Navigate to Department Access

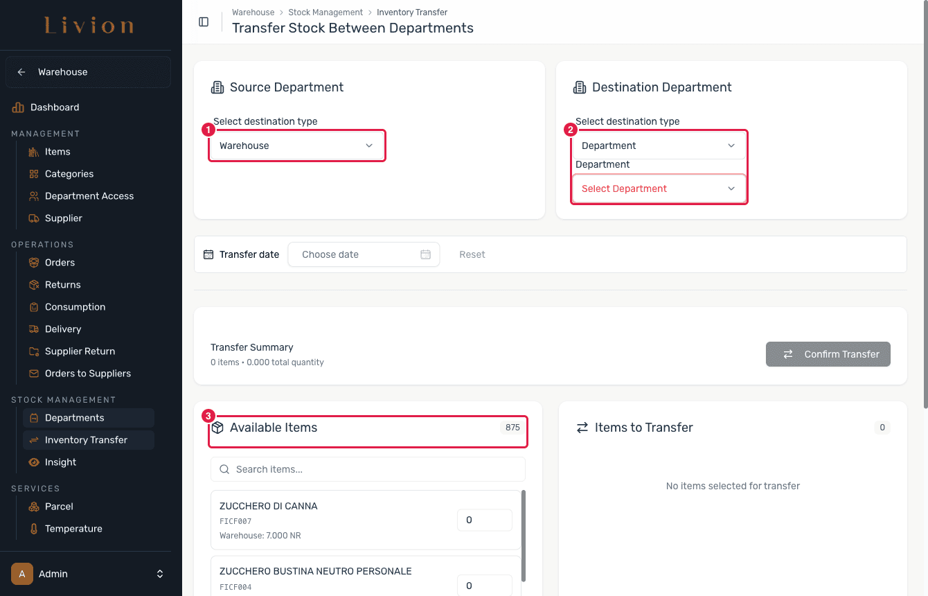click(89, 196)
